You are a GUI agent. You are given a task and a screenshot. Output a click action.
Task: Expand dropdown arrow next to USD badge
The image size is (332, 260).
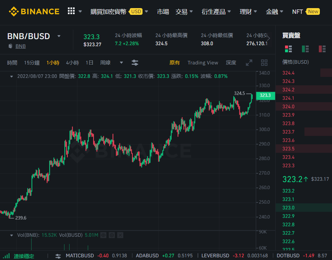pos(147,11)
